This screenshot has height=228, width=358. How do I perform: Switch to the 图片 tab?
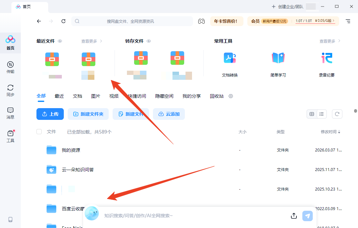96,96
